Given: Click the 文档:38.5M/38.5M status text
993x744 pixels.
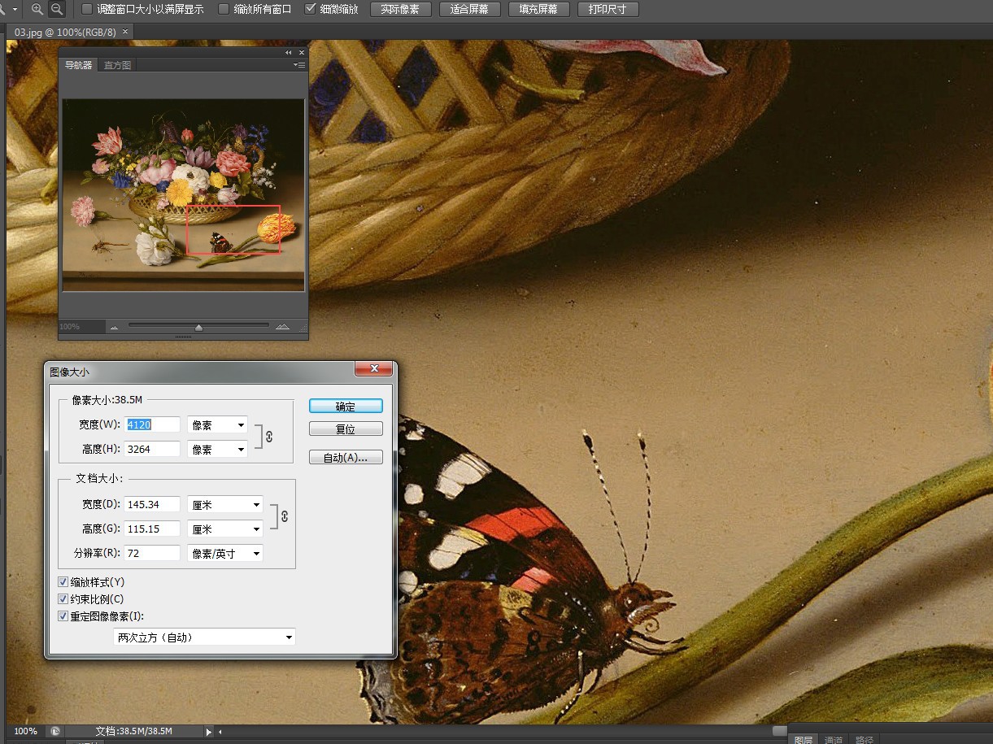Looking at the screenshot, I should pos(133,731).
